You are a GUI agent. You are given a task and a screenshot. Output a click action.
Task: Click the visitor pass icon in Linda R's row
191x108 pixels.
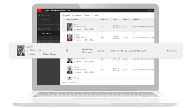click(x=102, y=38)
